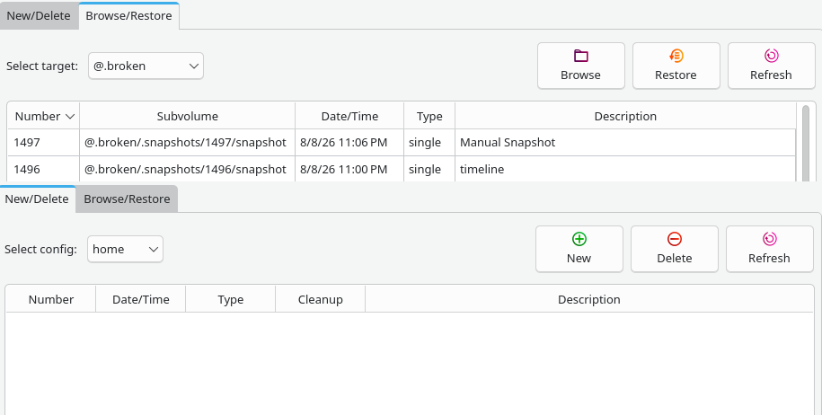Click the vertical scrollbar of snapshot table
This screenshot has height=415, width=822.
click(806, 143)
